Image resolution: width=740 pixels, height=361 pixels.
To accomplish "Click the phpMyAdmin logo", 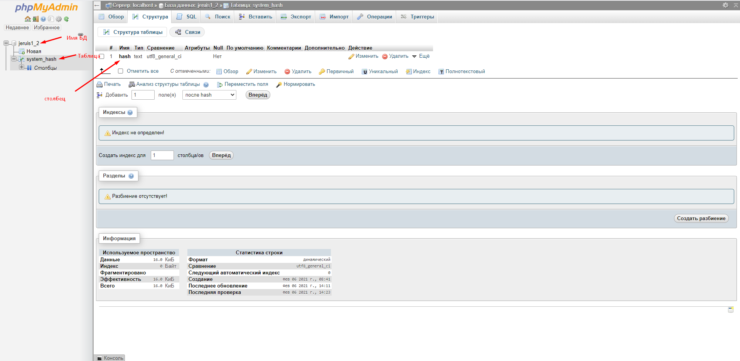I will [x=46, y=7].
